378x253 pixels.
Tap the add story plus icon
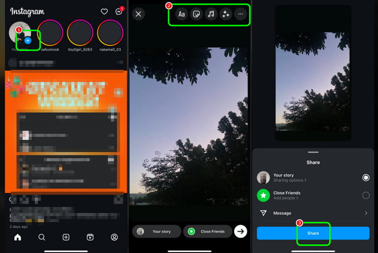pyautogui.click(x=27, y=41)
